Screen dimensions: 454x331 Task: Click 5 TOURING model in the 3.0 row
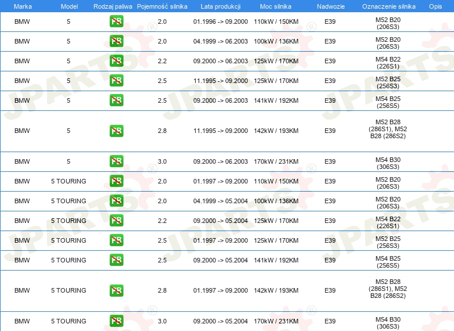point(69,321)
